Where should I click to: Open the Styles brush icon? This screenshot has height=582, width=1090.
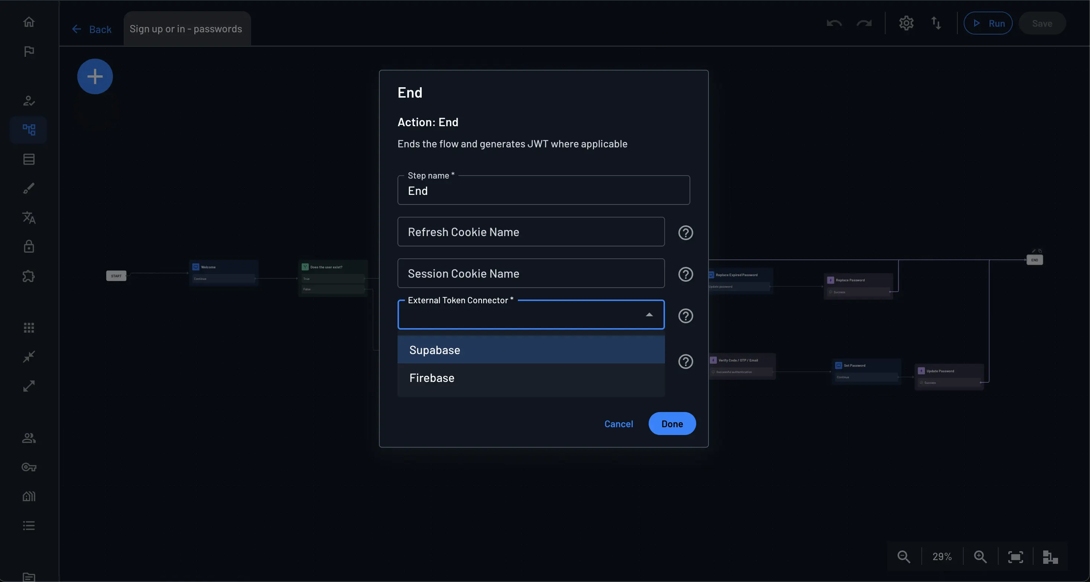(x=28, y=188)
